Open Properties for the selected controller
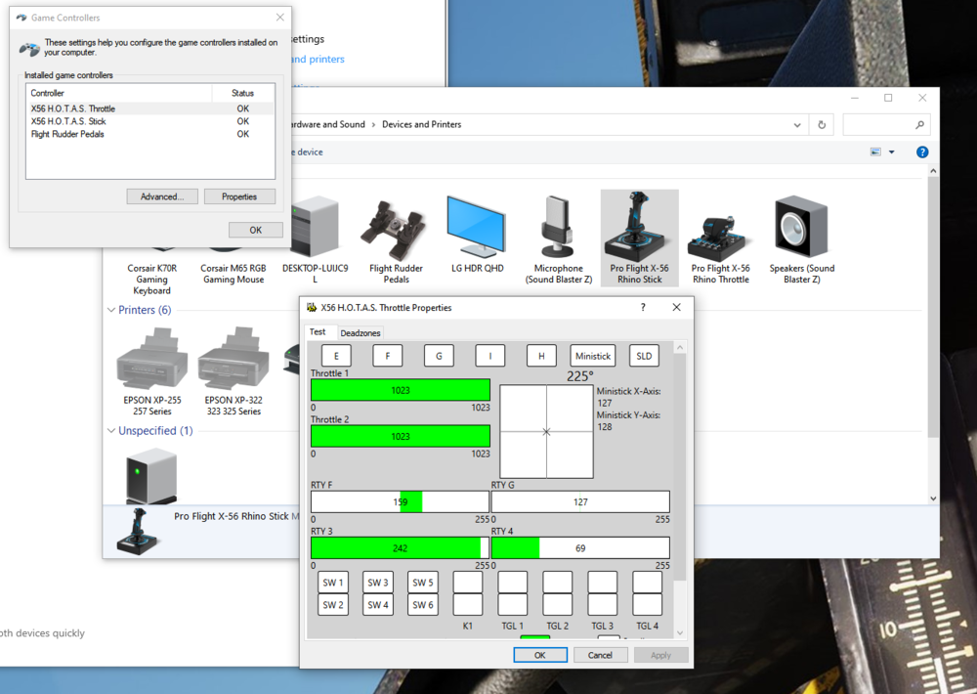Screen dimensions: 977x694 [x=239, y=196]
